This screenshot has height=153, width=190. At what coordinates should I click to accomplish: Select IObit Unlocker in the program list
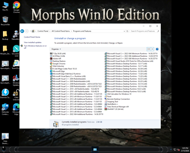[x=57, y=66]
